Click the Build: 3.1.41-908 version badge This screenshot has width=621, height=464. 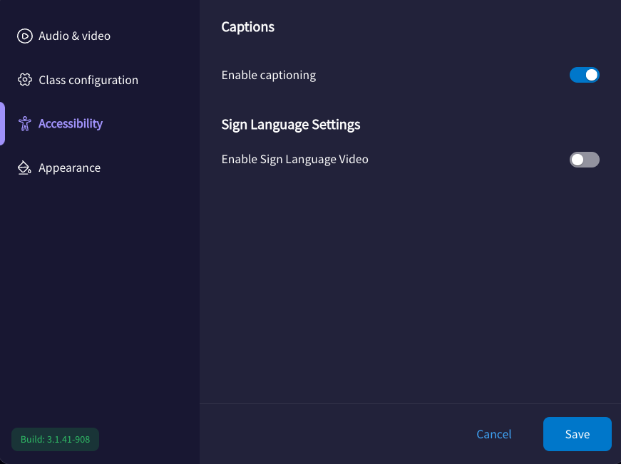(55, 439)
